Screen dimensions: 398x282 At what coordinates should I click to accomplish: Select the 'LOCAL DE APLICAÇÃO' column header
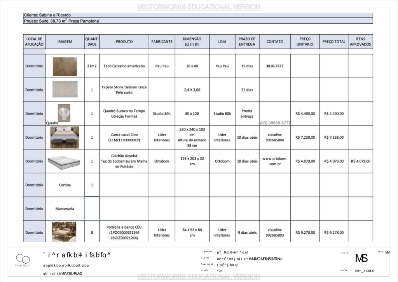(34, 41)
